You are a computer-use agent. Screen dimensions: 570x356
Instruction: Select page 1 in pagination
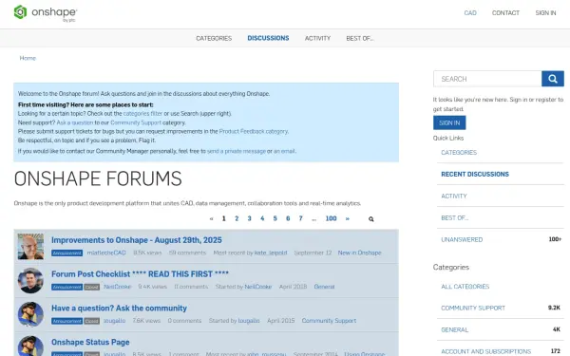pyautogui.click(x=224, y=218)
